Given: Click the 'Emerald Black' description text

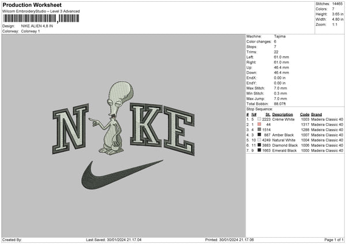Looking at the screenshot, I should pos(284,151).
